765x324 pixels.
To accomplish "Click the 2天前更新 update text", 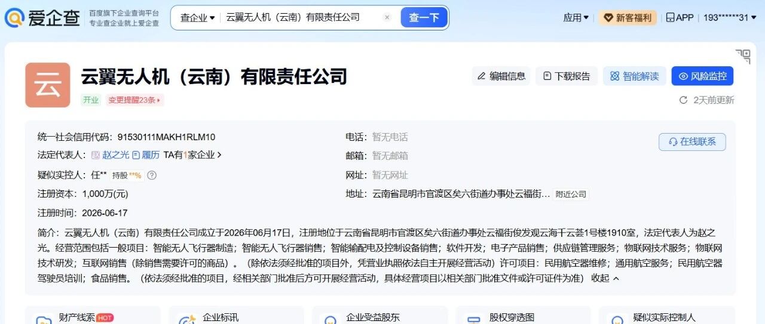I will (714, 100).
